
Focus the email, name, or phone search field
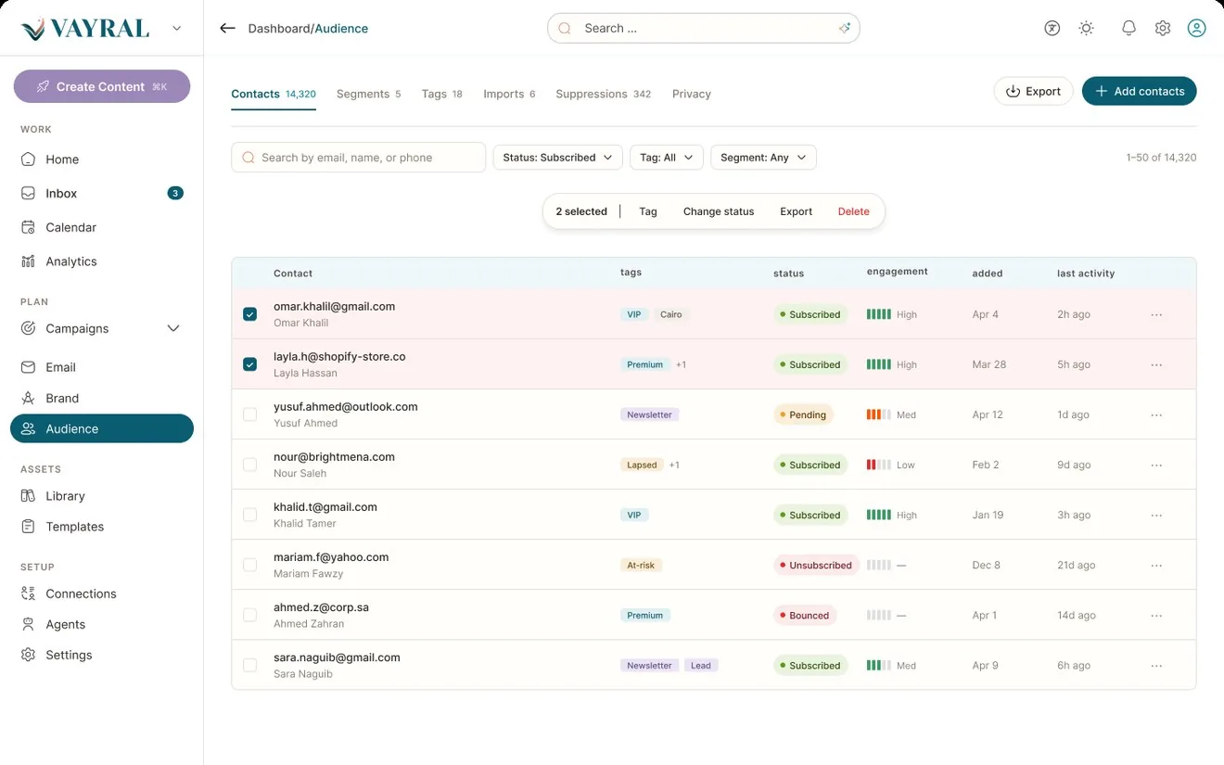click(x=358, y=158)
